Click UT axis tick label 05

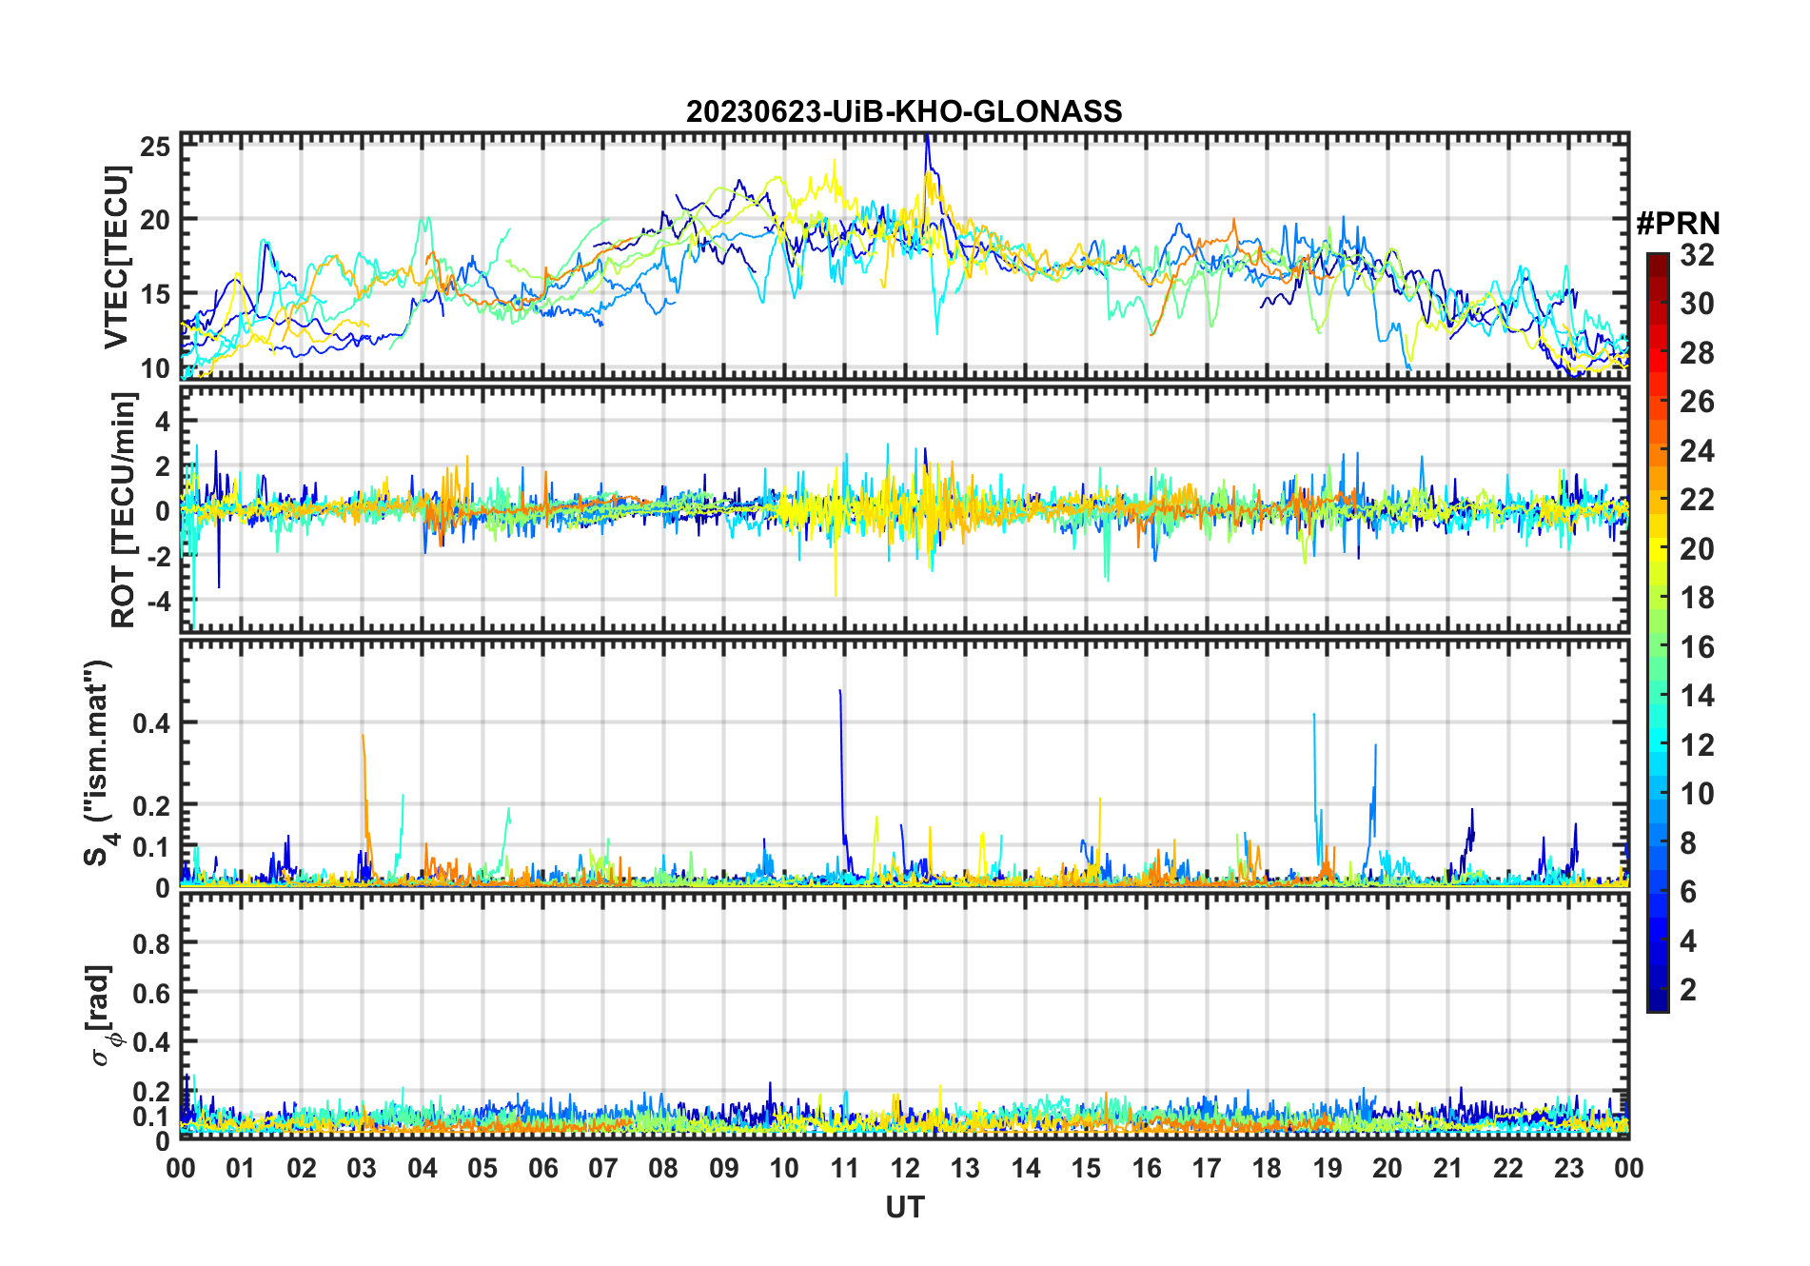482,1169
